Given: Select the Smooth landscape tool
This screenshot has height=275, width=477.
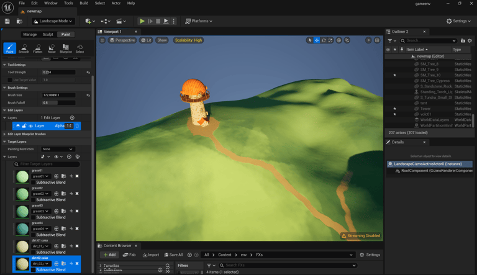Looking at the screenshot, I should tap(24, 48).
